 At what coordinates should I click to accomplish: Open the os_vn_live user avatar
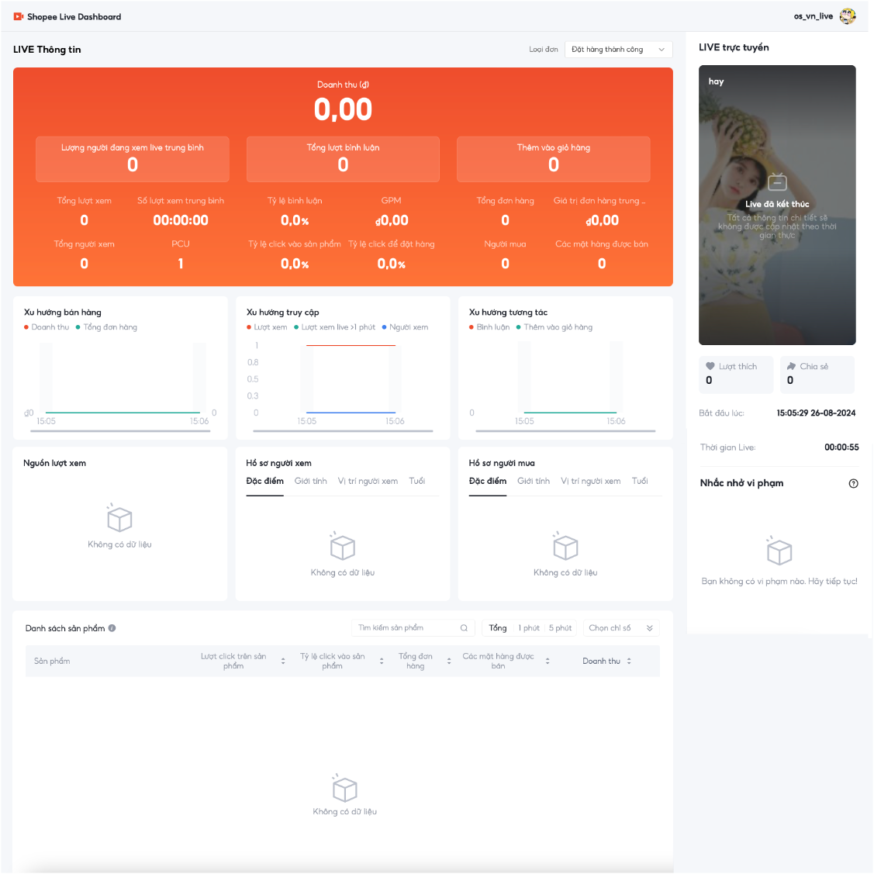[847, 16]
